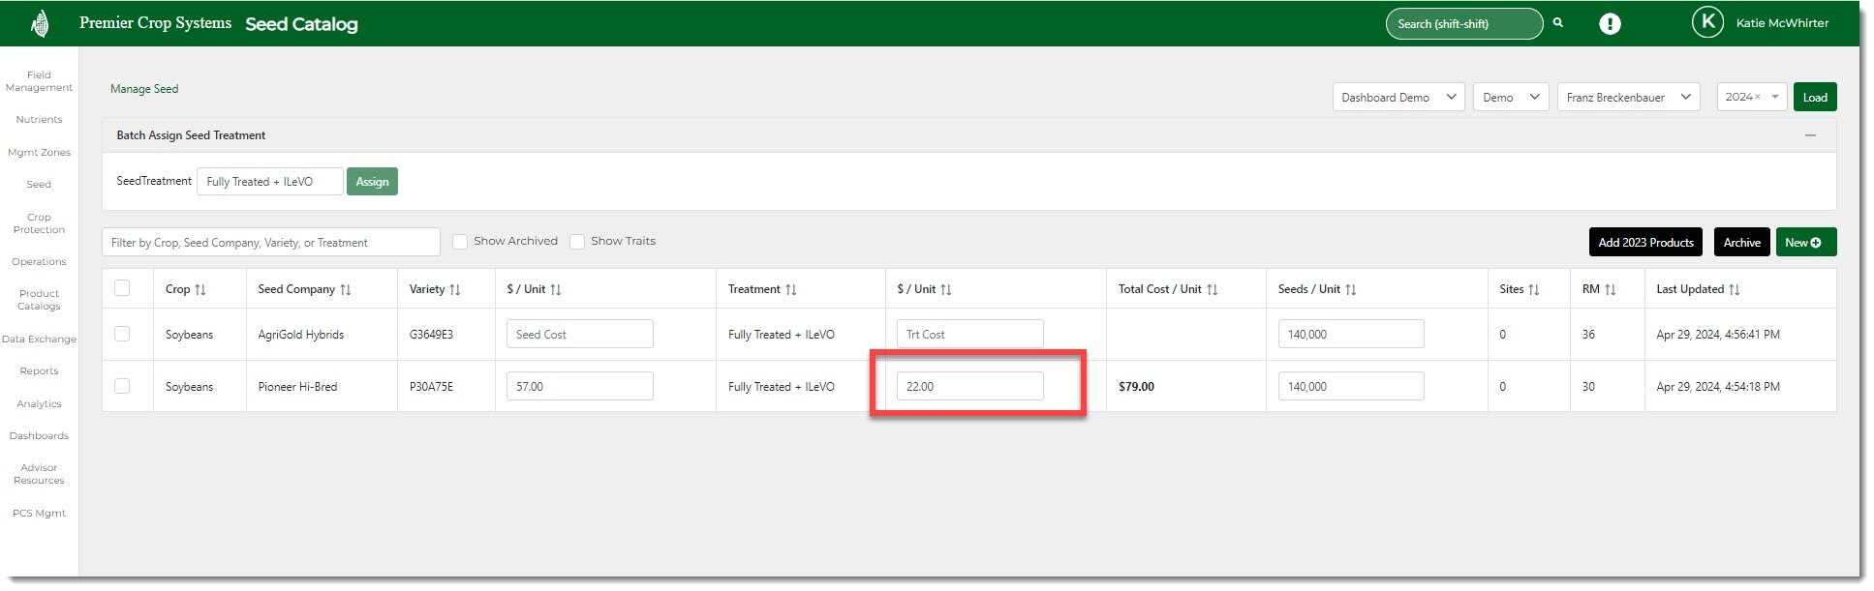Click the user avatar K icon
This screenshot has width=1874, height=591.
(1707, 22)
